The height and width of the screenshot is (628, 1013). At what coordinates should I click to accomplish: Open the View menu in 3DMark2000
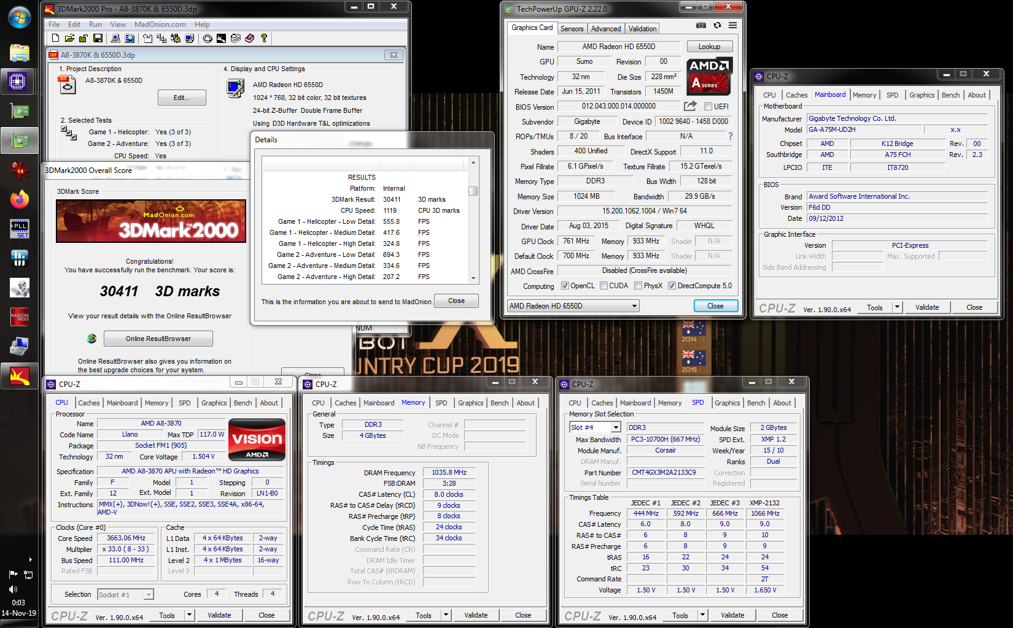[x=118, y=25]
